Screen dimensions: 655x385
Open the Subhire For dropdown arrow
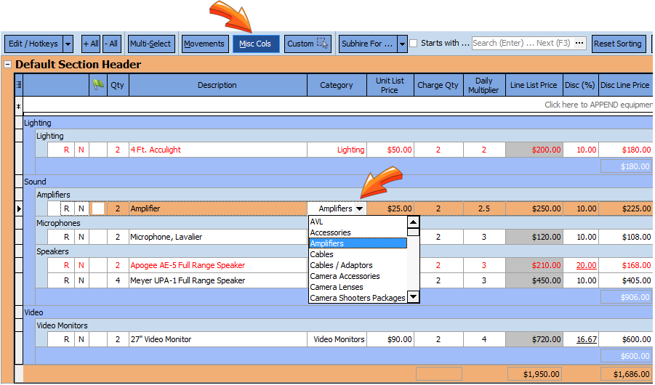pyautogui.click(x=402, y=44)
